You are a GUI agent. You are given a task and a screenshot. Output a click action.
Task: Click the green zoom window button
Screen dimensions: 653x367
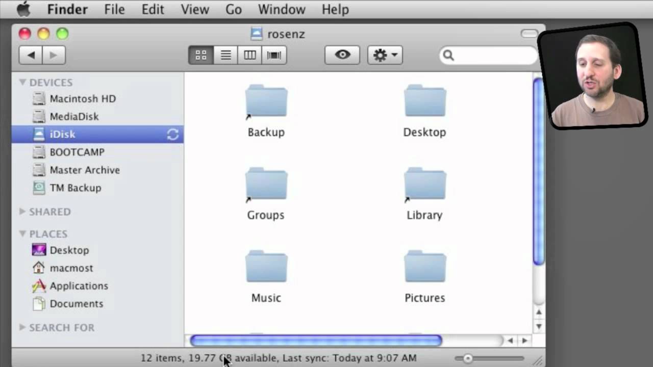pos(62,34)
